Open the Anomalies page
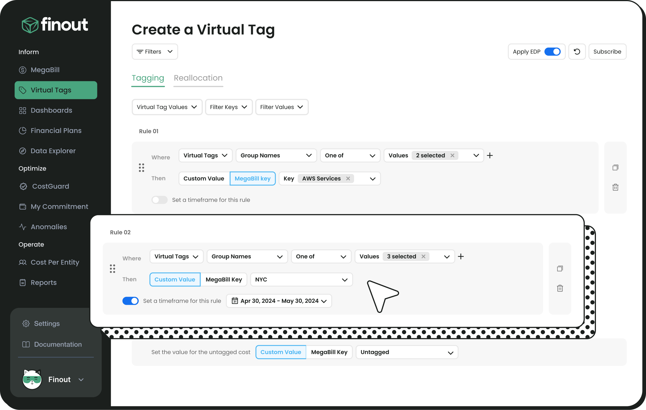Viewport: 646px width, 410px height. coord(49,227)
